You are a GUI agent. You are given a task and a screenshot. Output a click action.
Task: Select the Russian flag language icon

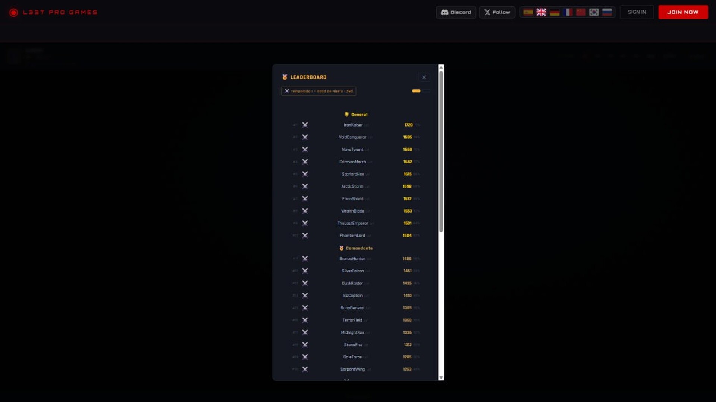[x=607, y=12]
